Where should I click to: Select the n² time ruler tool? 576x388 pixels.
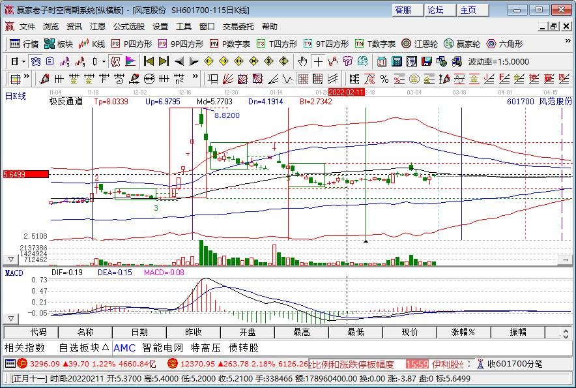click(179, 79)
